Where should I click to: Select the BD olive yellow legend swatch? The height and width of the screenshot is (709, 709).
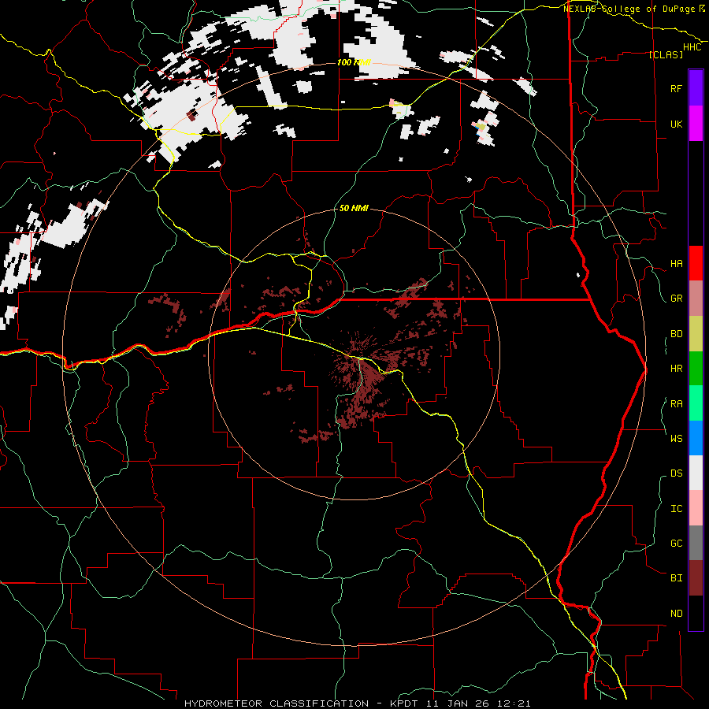(696, 333)
